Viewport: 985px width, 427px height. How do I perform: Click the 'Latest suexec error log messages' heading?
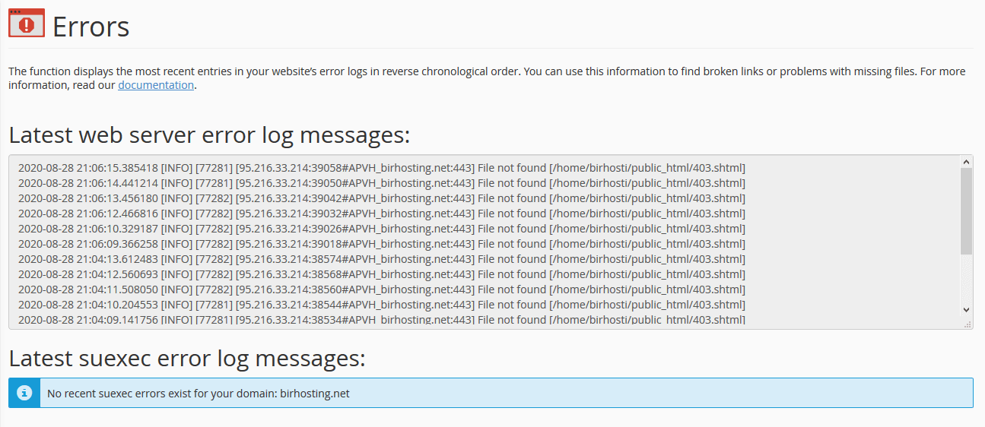[187, 358]
